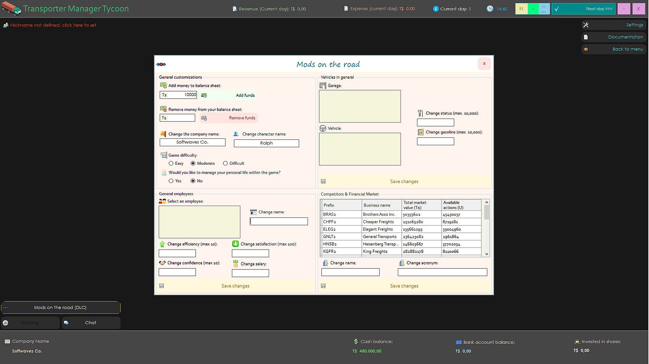
Task: Choose No for managing personal life
Action: [193, 181]
